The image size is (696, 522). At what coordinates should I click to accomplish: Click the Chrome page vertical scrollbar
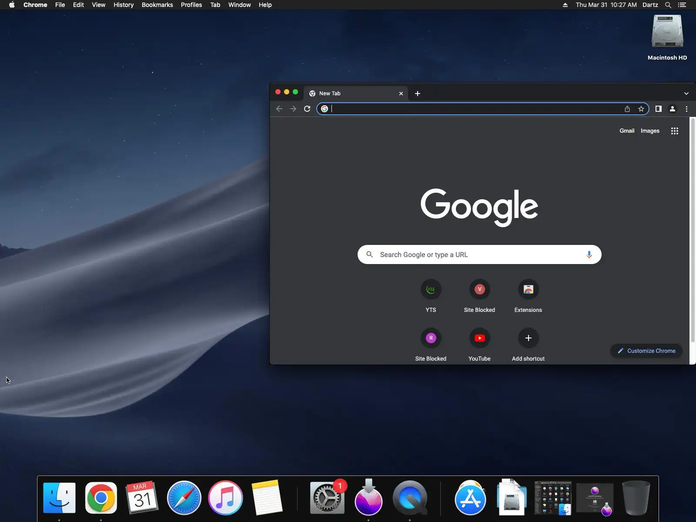click(693, 230)
